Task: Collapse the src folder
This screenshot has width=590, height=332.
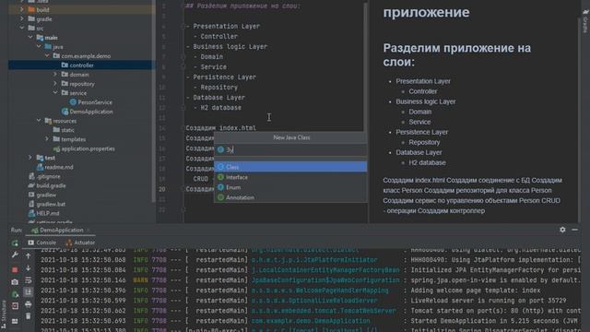Action: (x=21, y=28)
